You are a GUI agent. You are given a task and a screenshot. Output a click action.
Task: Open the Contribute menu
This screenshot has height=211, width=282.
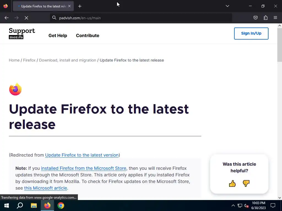(x=88, y=35)
